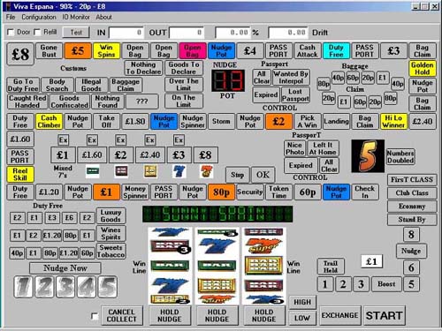Click the blue 7 on reel one
Image resolution: width=442 pixels, height=331 pixels.
pos(171,284)
